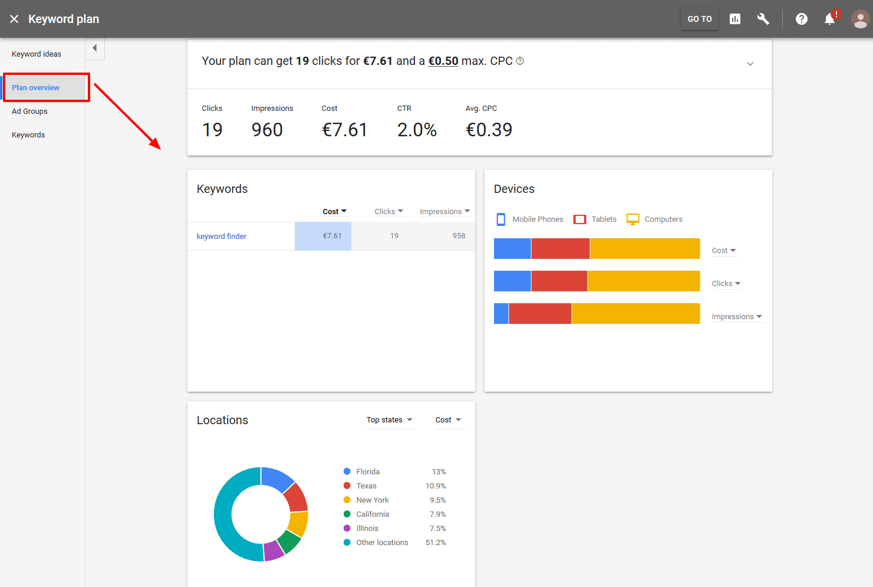Open the help question mark icon

802,19
